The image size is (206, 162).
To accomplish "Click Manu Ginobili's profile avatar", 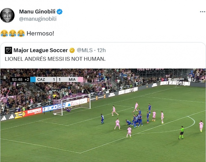I will (7, 15).
